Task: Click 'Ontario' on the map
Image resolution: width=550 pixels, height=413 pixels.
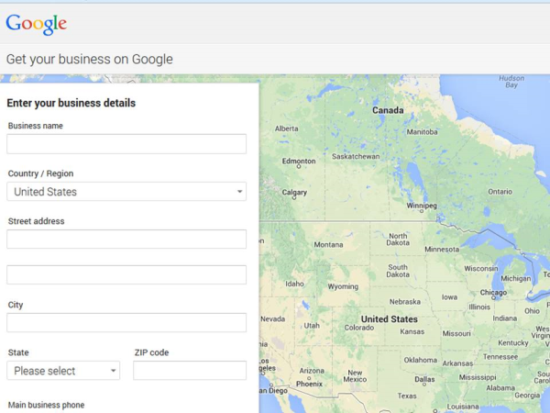Action: pyautogui.click(x=500, y=192)
